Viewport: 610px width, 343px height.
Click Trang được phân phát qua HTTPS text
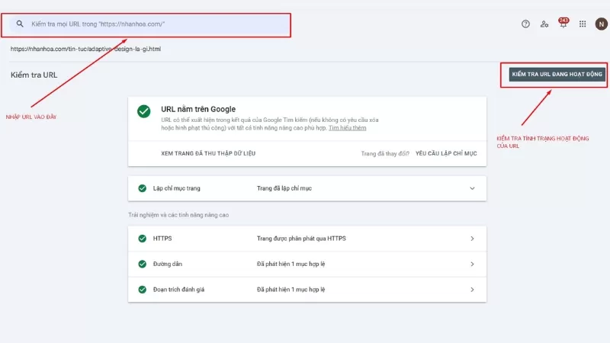301,239
